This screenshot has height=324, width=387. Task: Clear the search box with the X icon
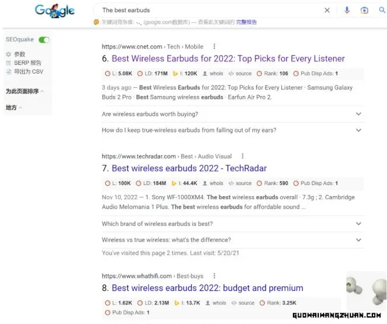[327, 10]
